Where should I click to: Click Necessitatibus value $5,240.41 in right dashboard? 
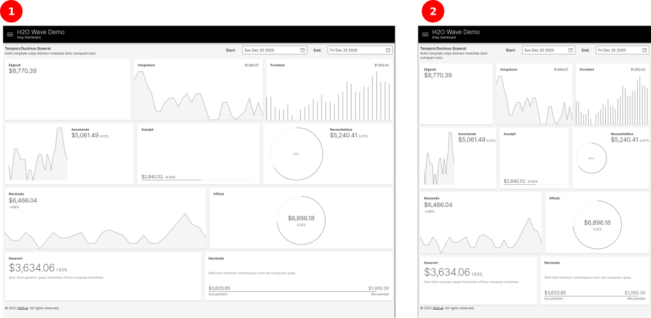[625, 140]
